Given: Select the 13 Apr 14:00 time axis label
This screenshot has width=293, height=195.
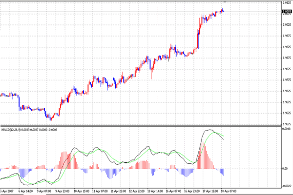Looking at the screenshot, I should coord(155,191).
